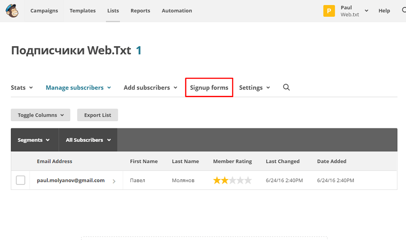Open the paul.molyanov@gmail.com subscriber profile
Viewport: 406px width, 240px height.
pos(71,180)
